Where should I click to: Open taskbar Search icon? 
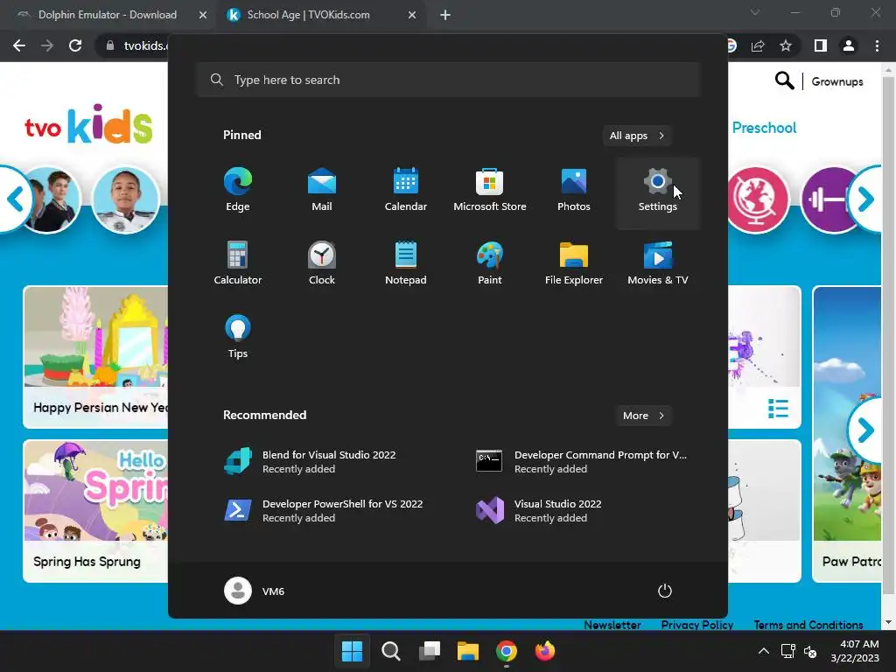[391, 651]
